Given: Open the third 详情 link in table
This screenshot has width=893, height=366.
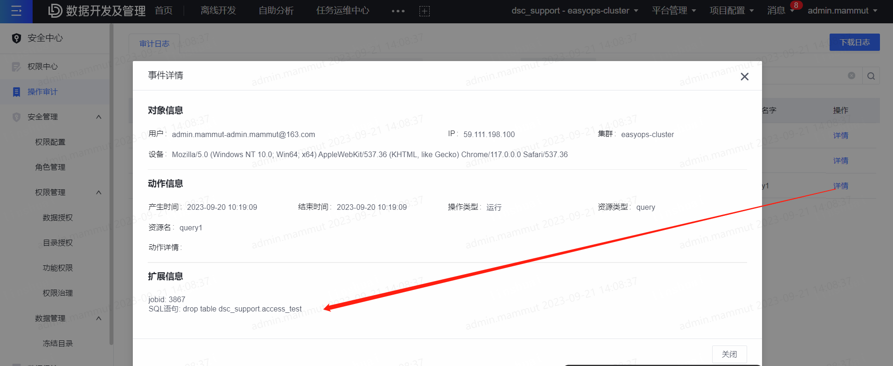Looking at the screenshot, I should (841, 186).
